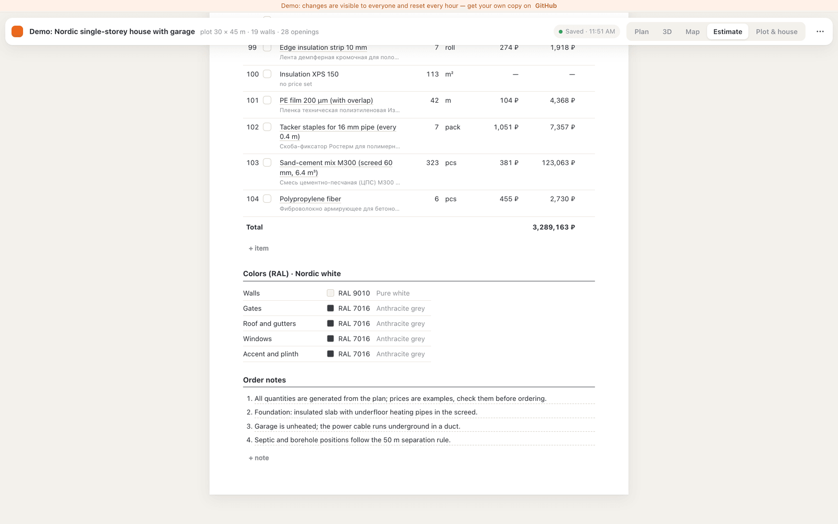
Task: Open the Tacker staples item link
Action: point(338,132)
